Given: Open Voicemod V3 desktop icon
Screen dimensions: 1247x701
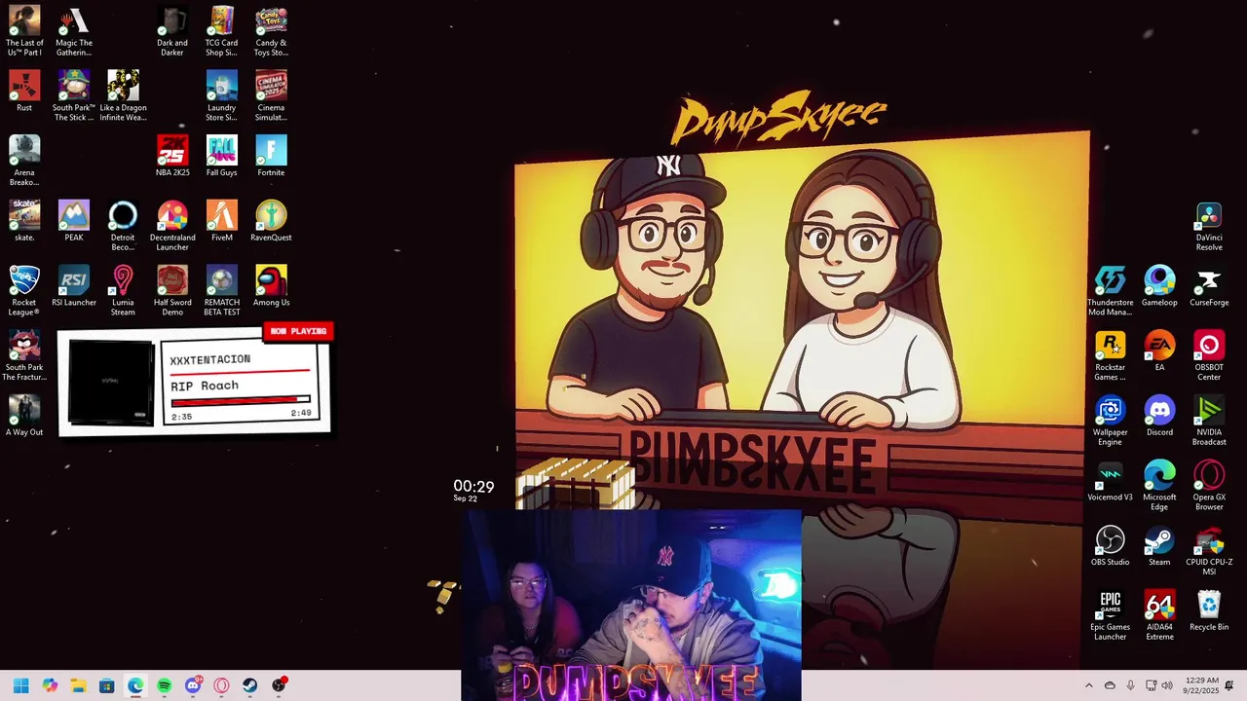Looking at the screenshot, I should tap(1110, 481).
